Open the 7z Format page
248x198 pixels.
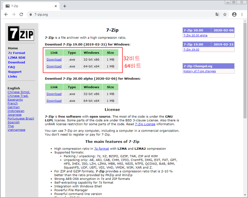click(17, 53)
